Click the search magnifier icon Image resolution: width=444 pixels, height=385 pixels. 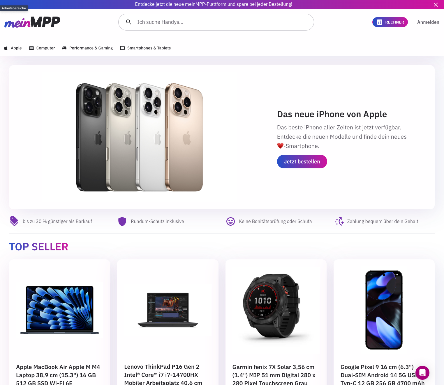coord(128,22)
